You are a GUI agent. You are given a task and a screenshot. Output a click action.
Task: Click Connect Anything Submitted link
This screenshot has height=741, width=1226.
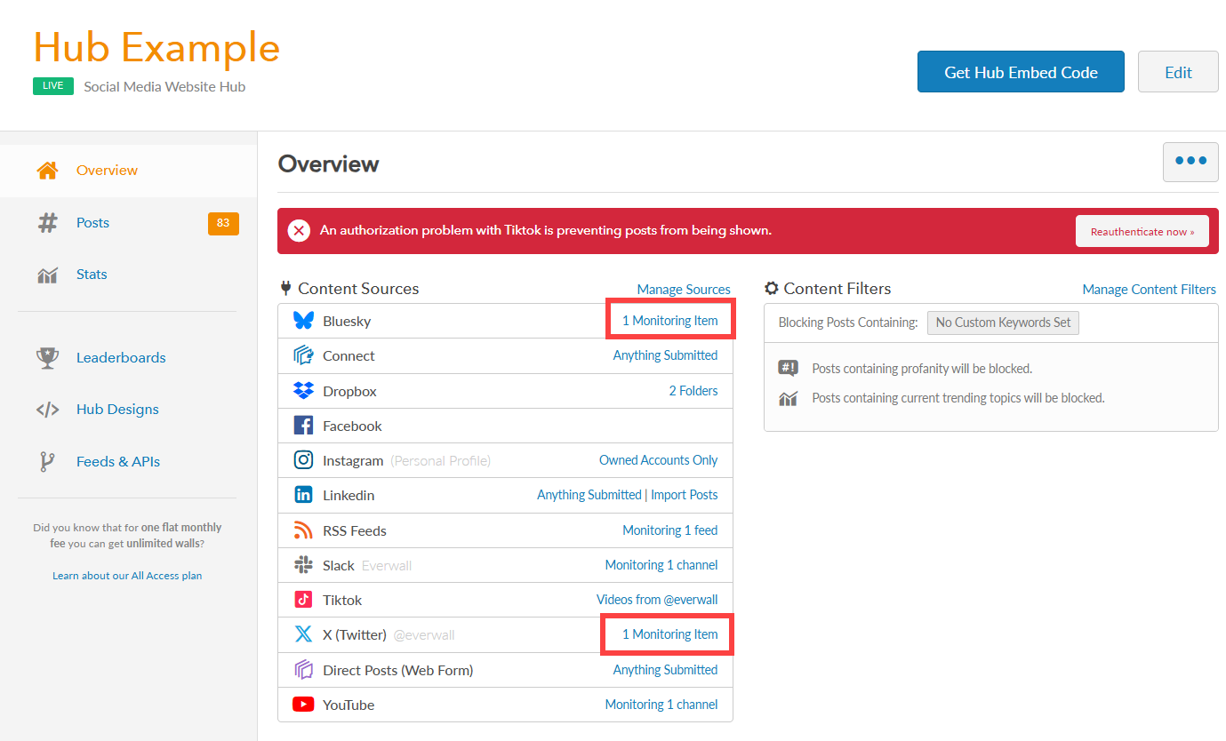pos(665,355)
